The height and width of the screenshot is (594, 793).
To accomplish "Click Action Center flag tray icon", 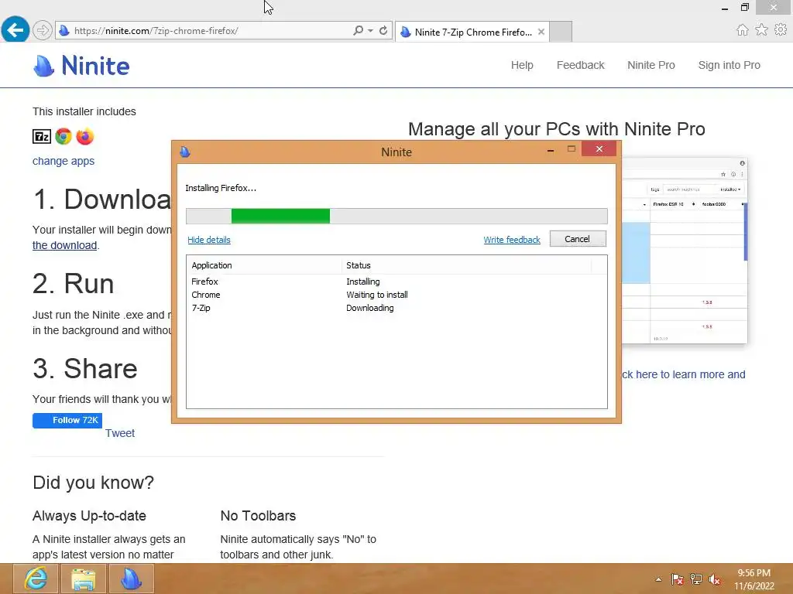I will click(678, 579).
